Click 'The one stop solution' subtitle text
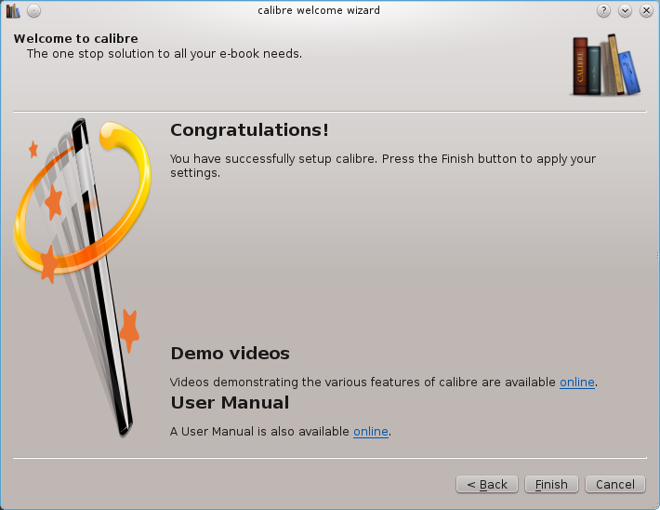Viewport: 660px width, 510px height. coord(165,54)
